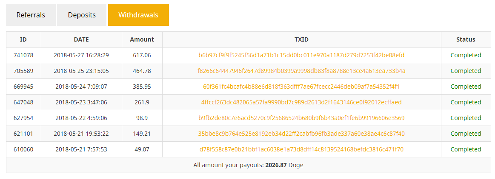Switch to the Referrals tab
The width and height of the screenshot is (495, 179).
click(31, 15)
